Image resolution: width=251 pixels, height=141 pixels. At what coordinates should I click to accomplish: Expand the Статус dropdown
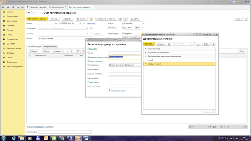click(143, 23)
